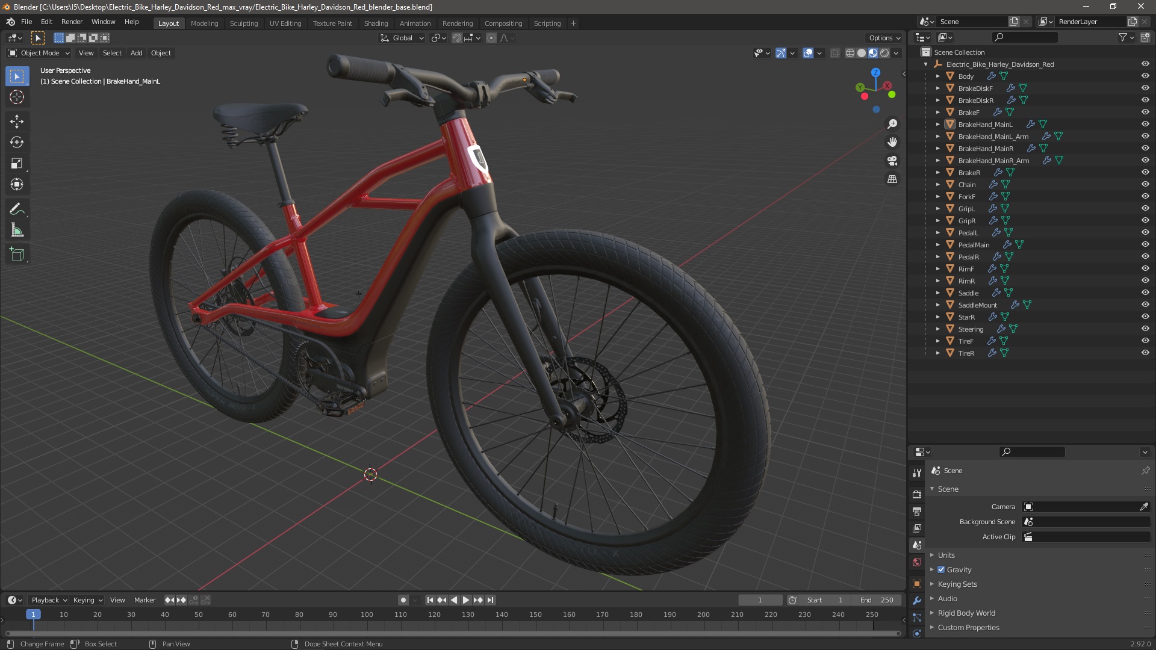This screenshot has height=650, width=1156.
Task: Open the Render menu
Action: pyautogui.click(x=72, y=22)
